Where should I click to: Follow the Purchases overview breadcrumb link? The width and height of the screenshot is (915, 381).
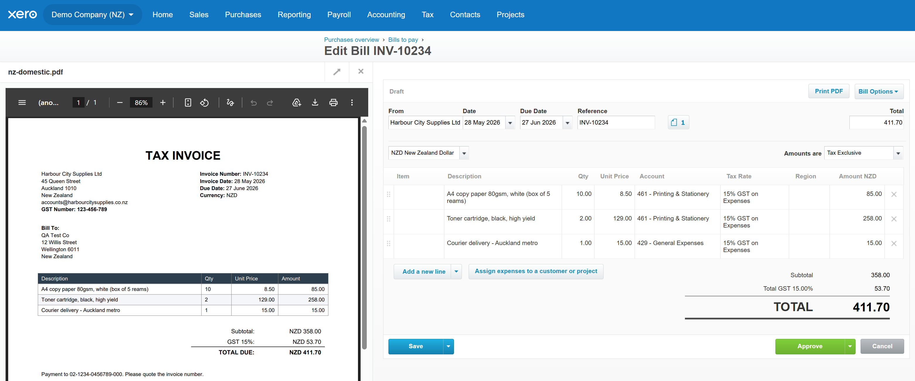tap(351, 40)
